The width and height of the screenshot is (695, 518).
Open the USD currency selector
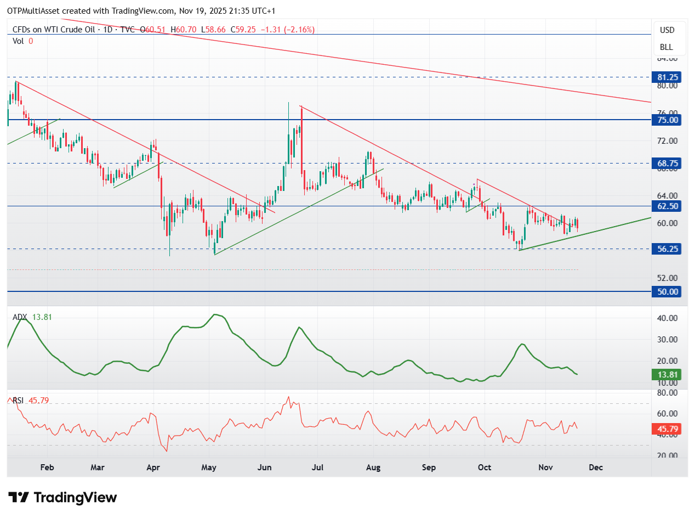667,30
